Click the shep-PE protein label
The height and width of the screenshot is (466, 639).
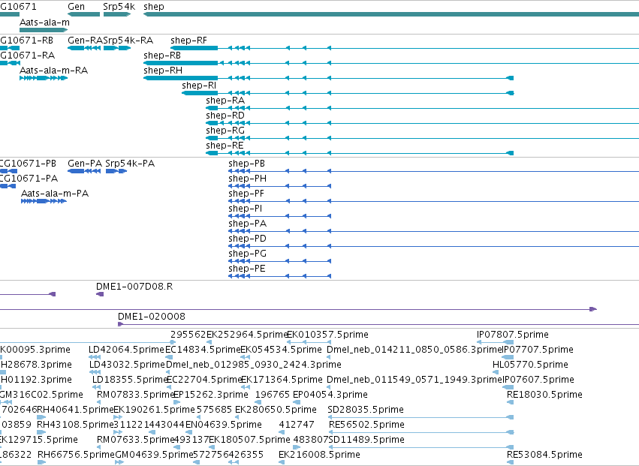[247, 269]
